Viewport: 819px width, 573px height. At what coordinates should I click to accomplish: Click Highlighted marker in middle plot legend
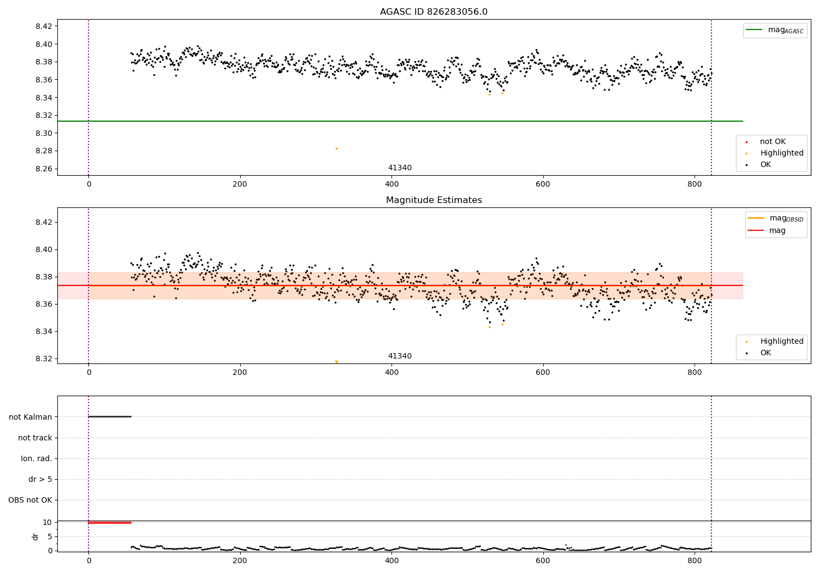tap(746, 342)
